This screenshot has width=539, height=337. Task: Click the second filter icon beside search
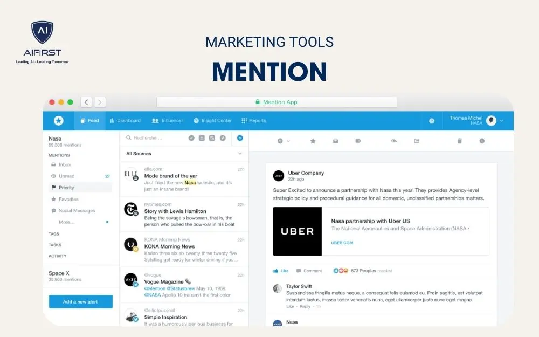[202, 138]
